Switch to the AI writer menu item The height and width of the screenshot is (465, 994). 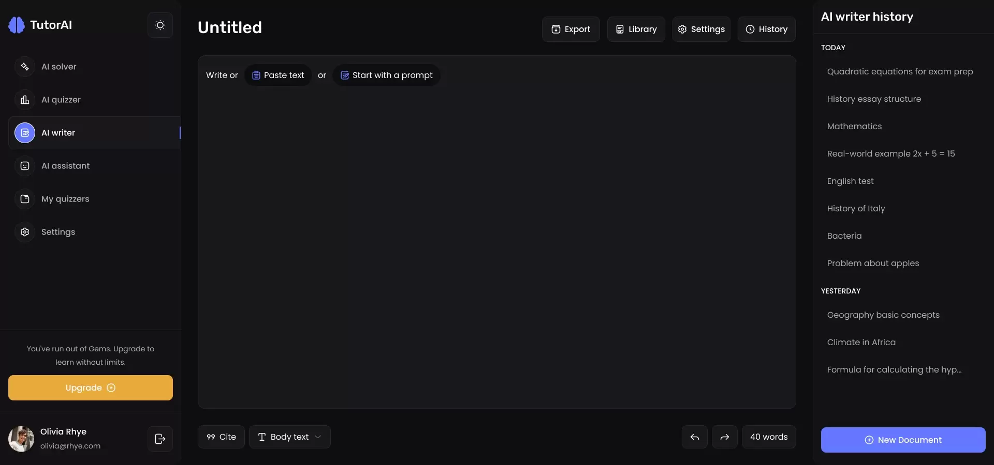(58, 133)
